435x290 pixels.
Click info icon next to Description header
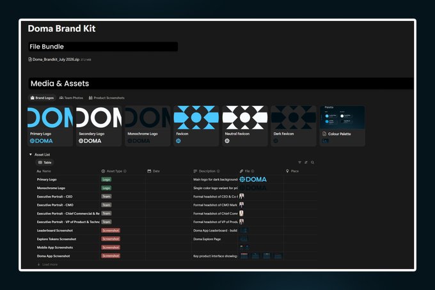(218, 171)
